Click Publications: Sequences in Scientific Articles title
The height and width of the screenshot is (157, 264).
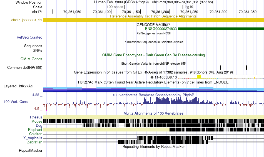(x=153, y=42)
